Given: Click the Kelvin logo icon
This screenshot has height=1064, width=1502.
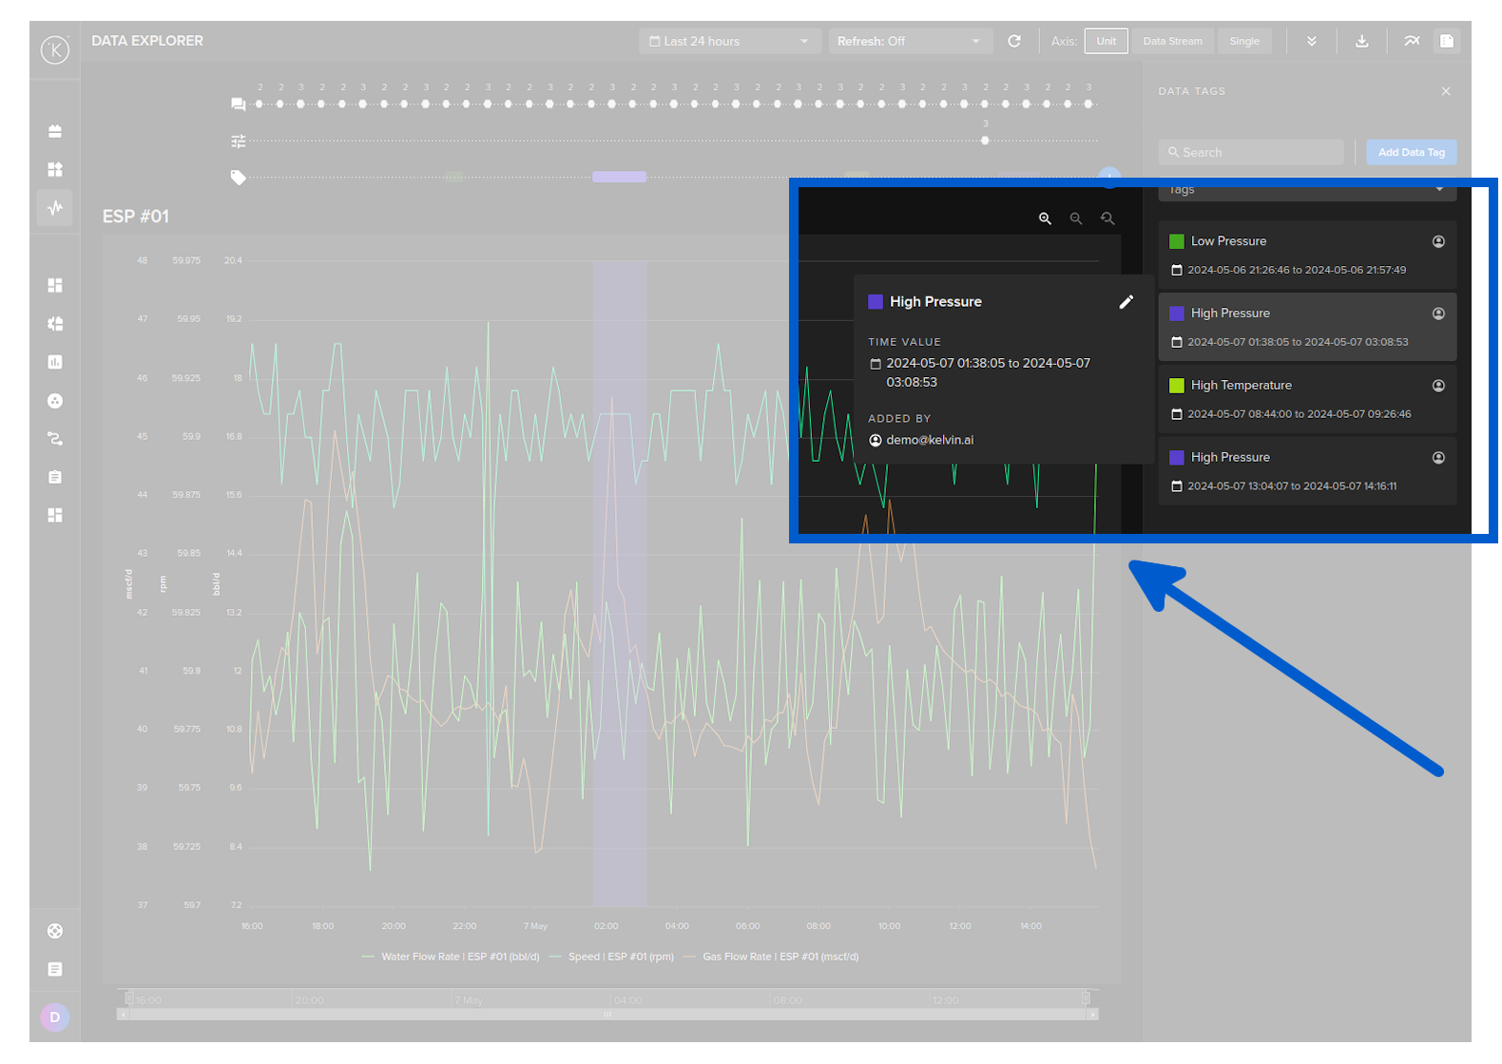Looking at the screenshot, I should pos(55,49).
